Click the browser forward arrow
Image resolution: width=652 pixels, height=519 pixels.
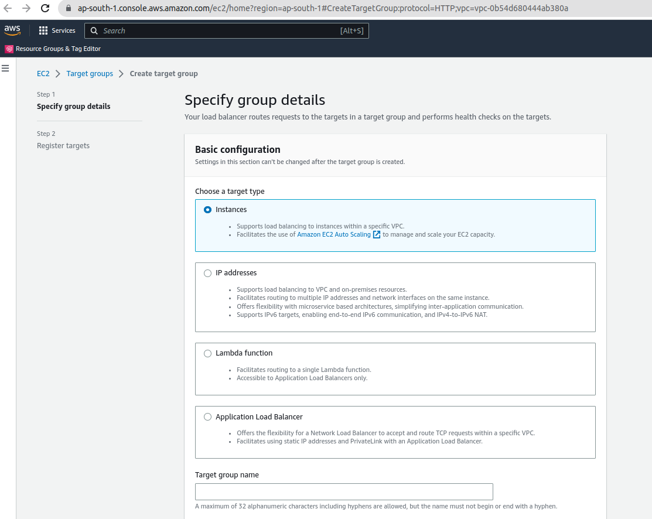26,8
